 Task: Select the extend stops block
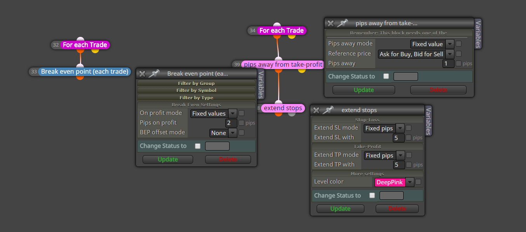point(283,108)
